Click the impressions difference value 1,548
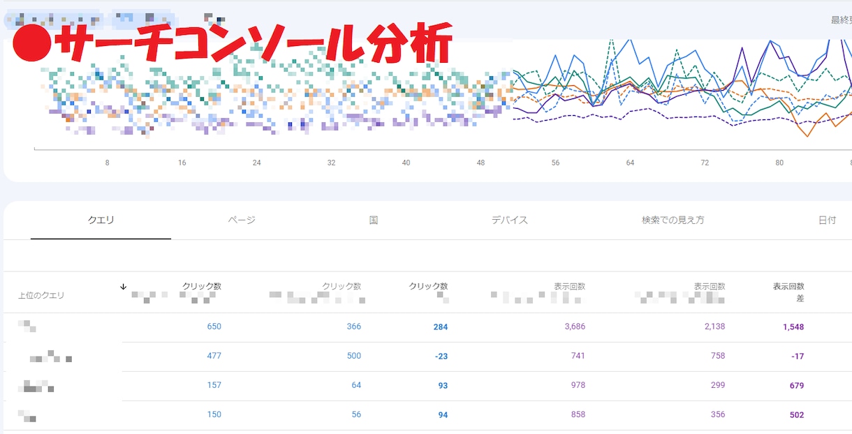 point(793,327)
